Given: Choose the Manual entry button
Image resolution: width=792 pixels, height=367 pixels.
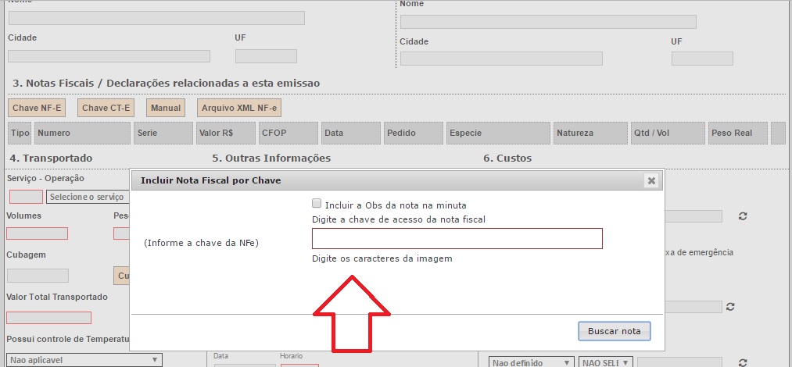Looking at the screenshot, I should tap(166, 108).
